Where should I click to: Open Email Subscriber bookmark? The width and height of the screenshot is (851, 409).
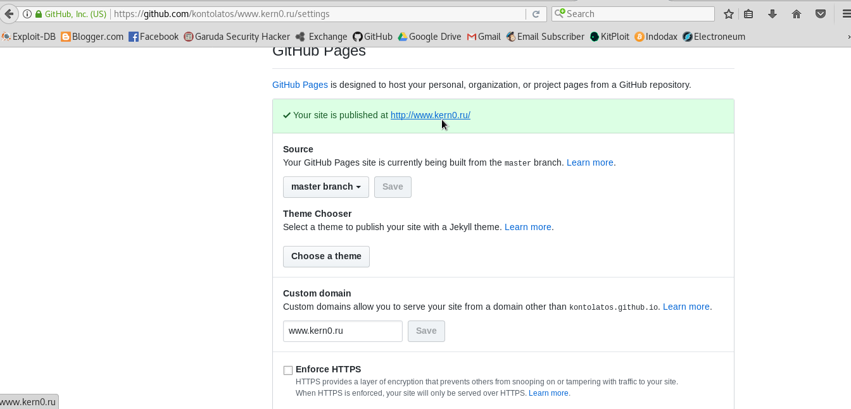click(x=545, y=37)
